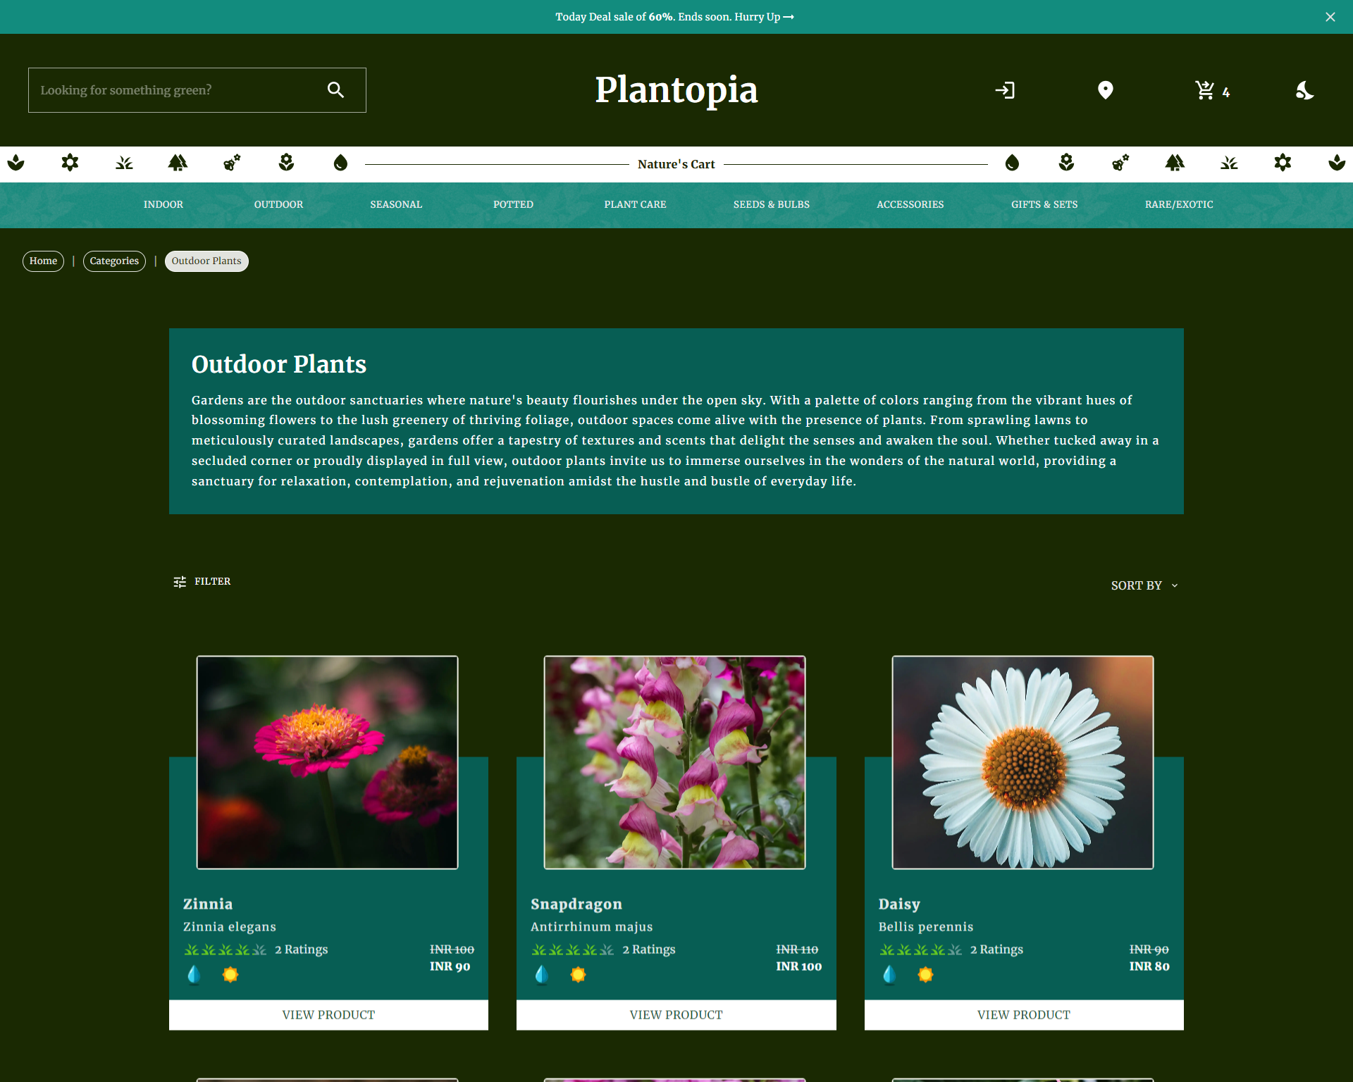Open Gifts & Sets menu item
Screen dimensions: 1353x1082
(1044, 204)
